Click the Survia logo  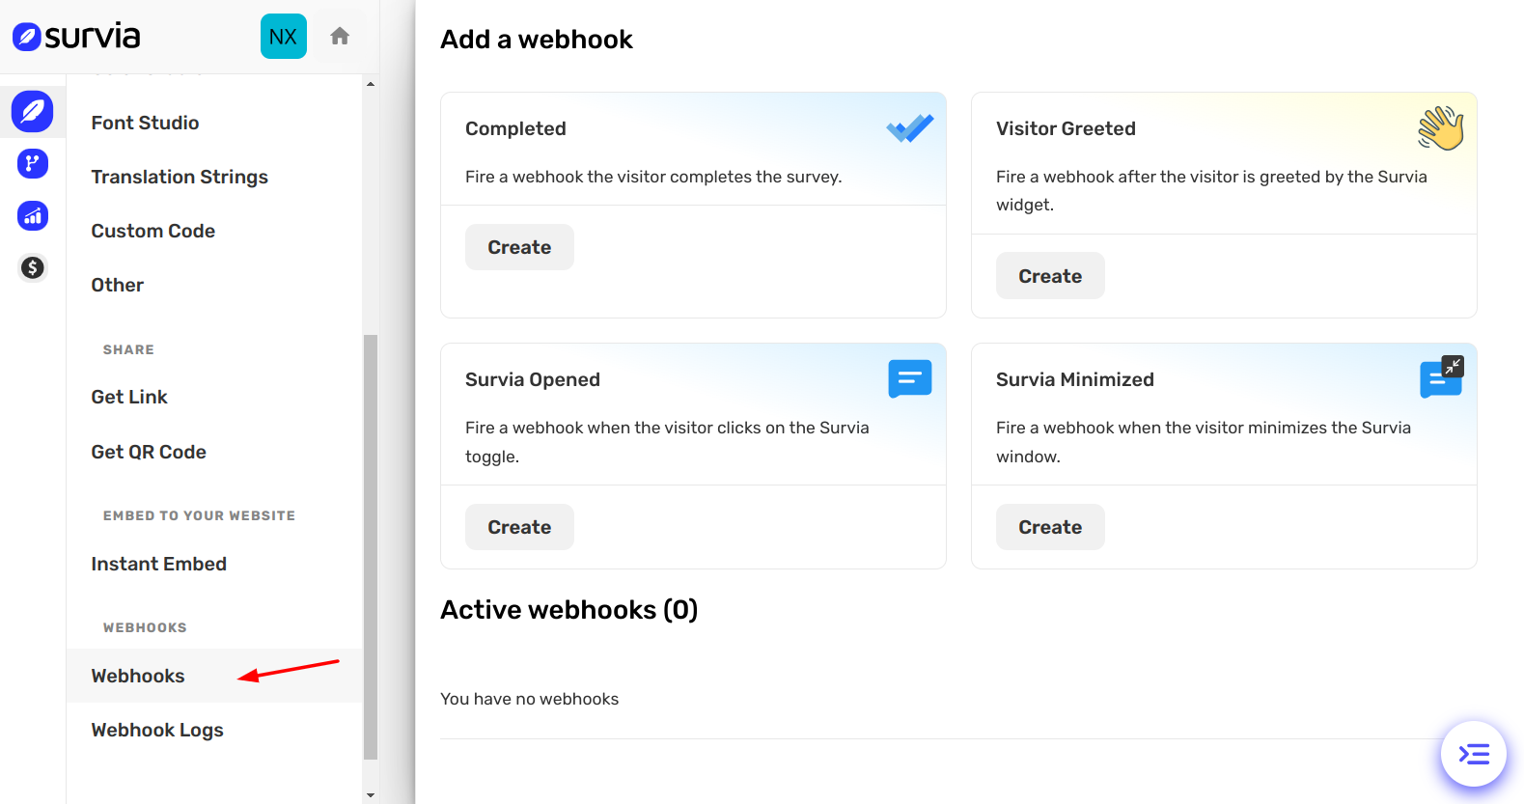(76, 37)
